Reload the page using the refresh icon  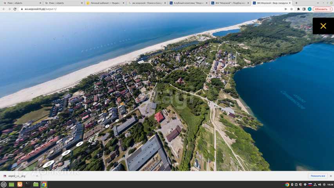15,9
